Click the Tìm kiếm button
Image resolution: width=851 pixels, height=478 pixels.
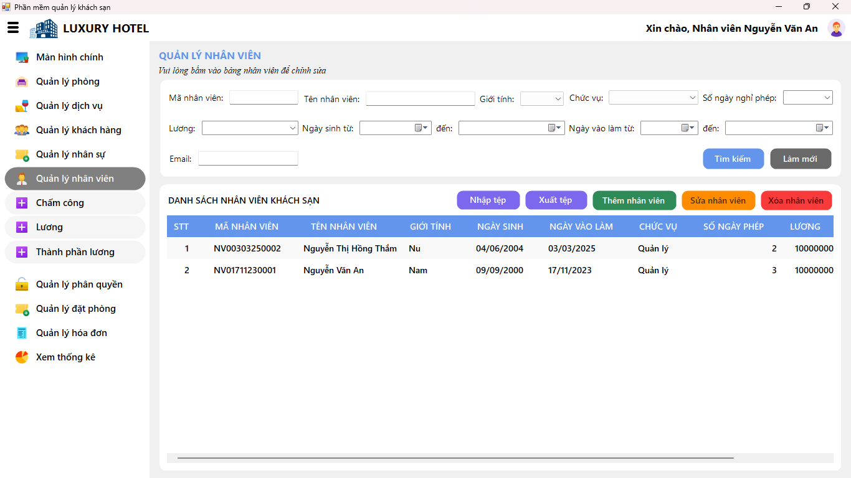[733, 159]
